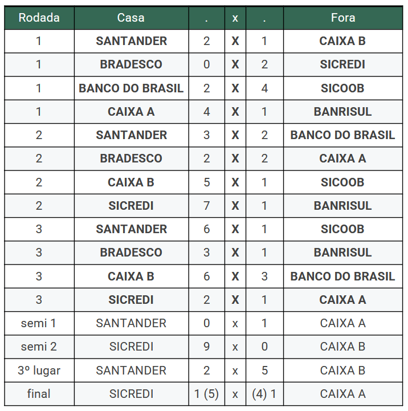Select the 'semi 1' round cell
This screenshot has width=408, height=411.
(39, 323)
